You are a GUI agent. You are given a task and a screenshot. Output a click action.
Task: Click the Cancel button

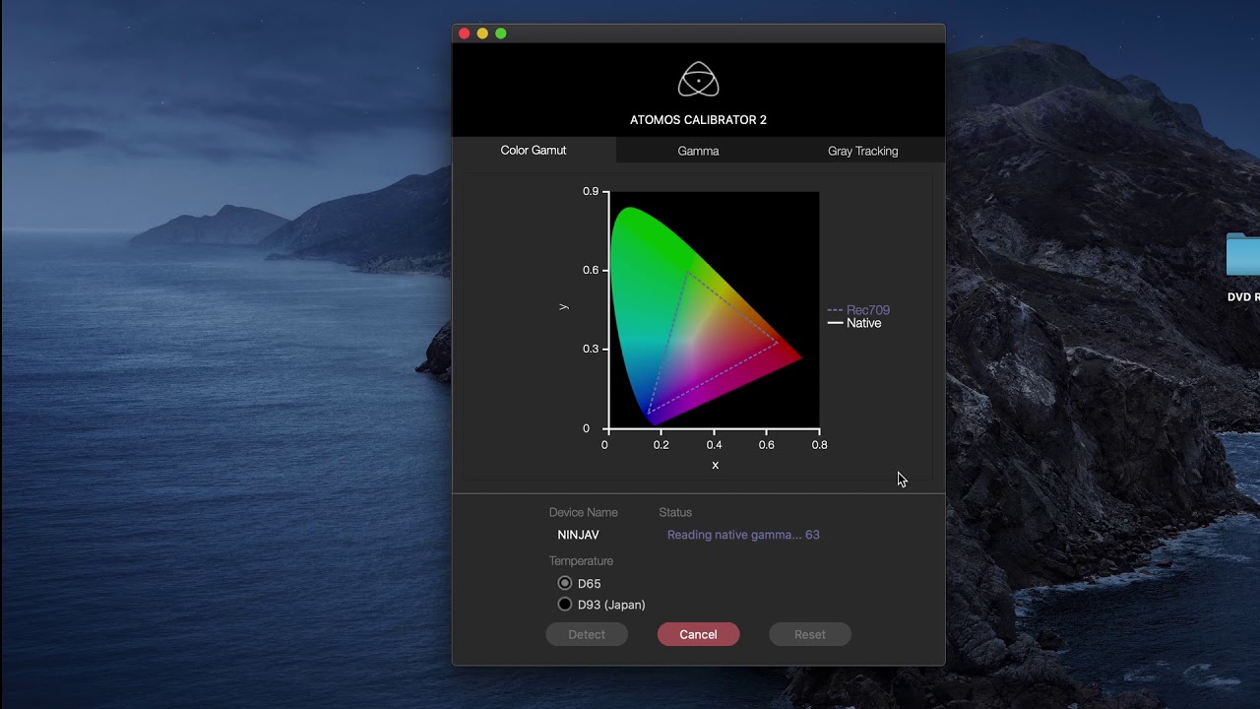(698, 634)
